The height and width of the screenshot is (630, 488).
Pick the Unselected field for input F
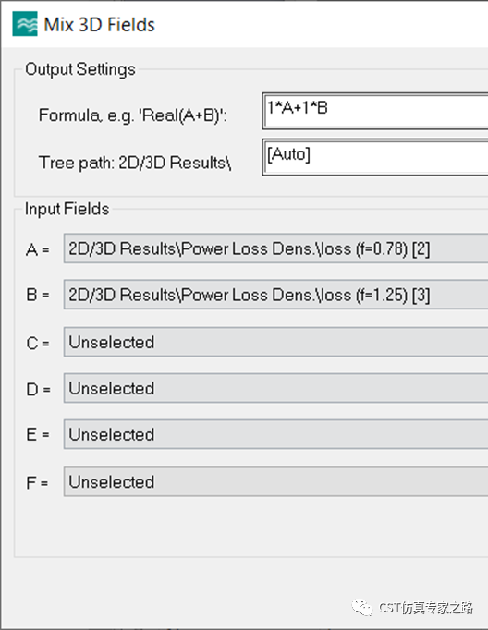275,481
